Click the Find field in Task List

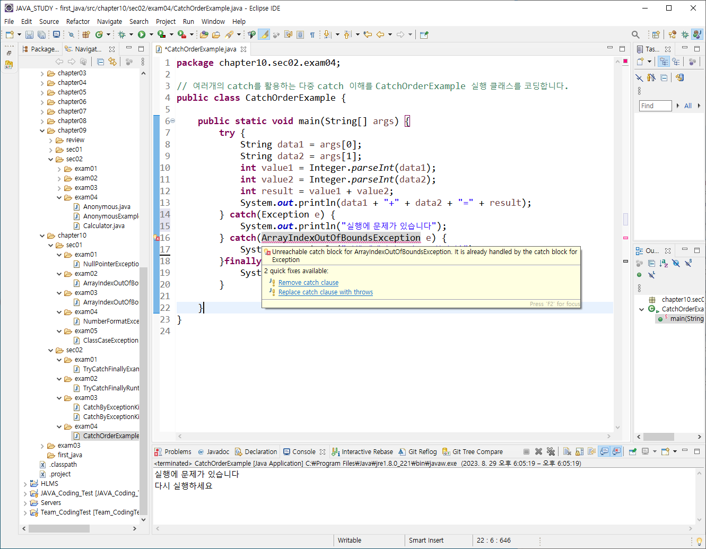[655, 106]
